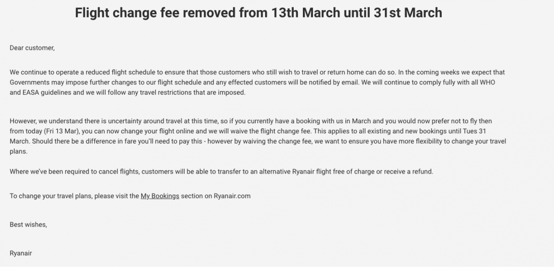Click the "(Fri 13 Mar)" date text
554x271 pixels.
tap(60, 131)
